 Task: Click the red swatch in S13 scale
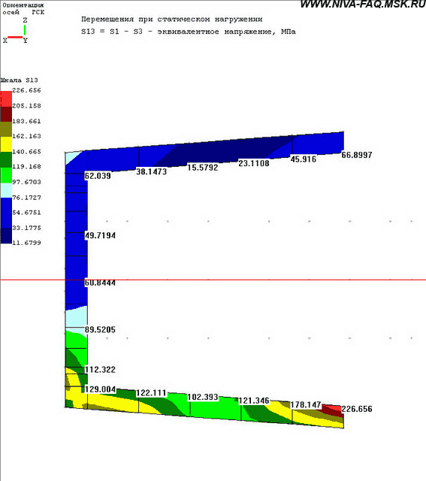6,98
